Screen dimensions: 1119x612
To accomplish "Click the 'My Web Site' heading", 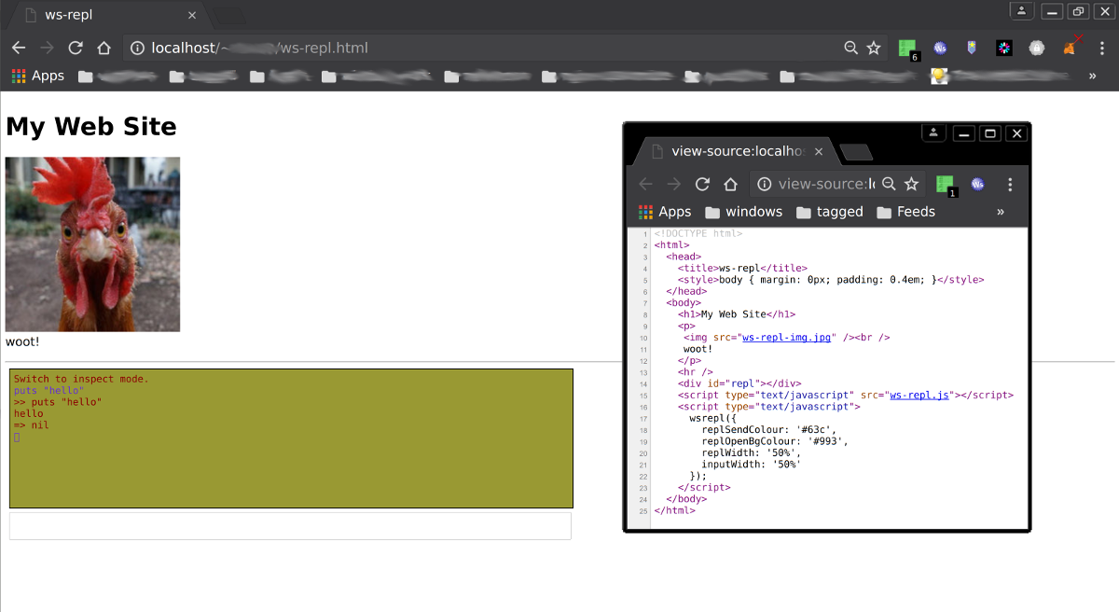I will point(91,126).
